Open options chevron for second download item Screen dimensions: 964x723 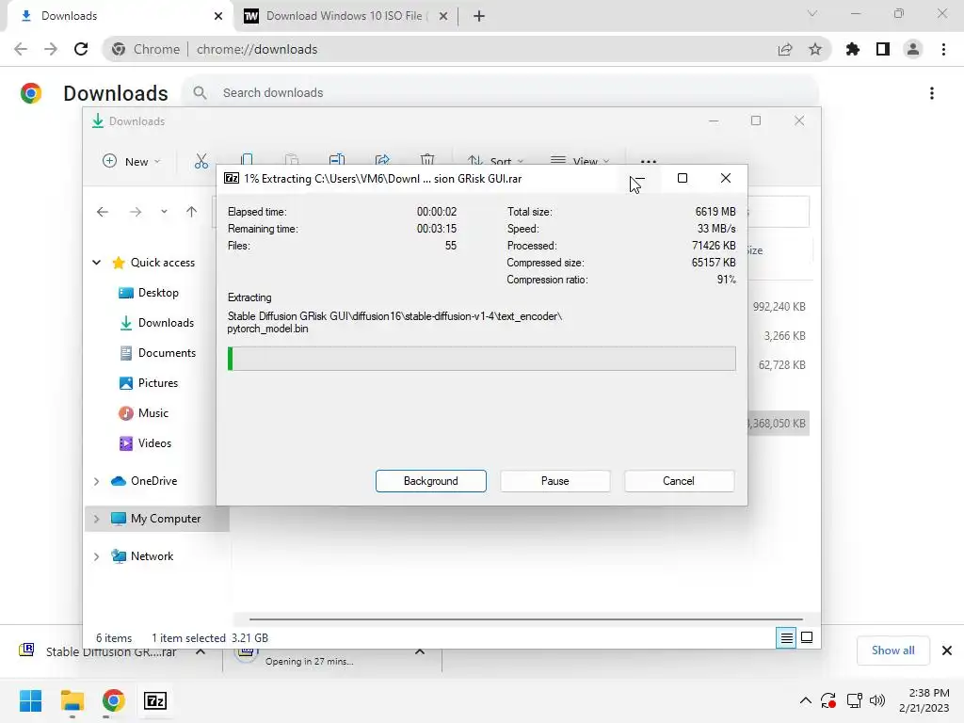pos(420,651)
